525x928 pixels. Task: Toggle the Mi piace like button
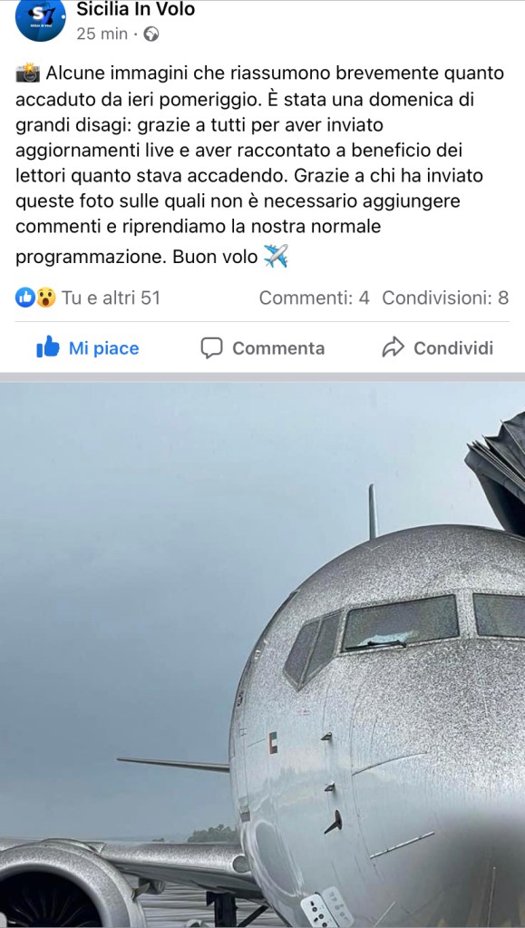click(88, 348)
